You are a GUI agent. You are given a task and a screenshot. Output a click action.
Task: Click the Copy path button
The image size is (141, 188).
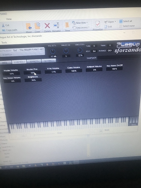coord(10,30)
